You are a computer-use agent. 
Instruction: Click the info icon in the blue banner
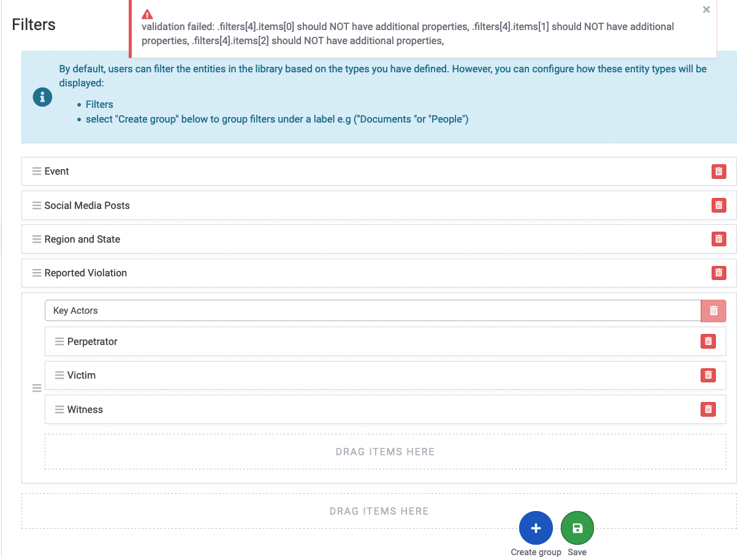point(42,97)
